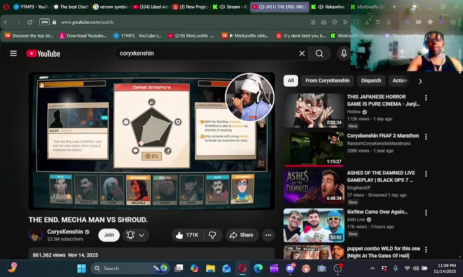
Task: Reload the page
Action: point(30,22)
